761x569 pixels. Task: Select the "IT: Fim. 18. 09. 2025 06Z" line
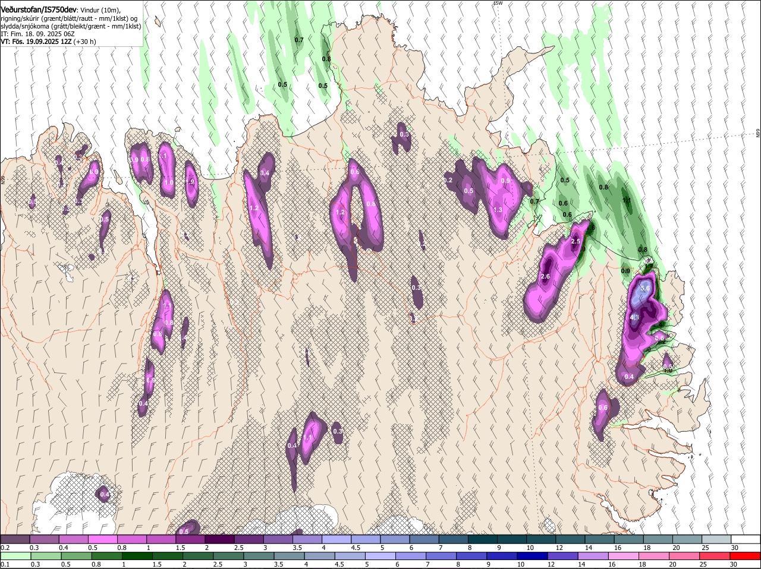(x=37, y=34)
